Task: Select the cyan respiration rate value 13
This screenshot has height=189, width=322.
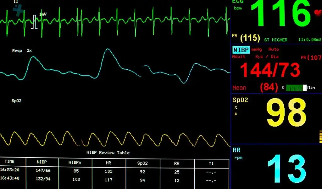Action: 286,169
